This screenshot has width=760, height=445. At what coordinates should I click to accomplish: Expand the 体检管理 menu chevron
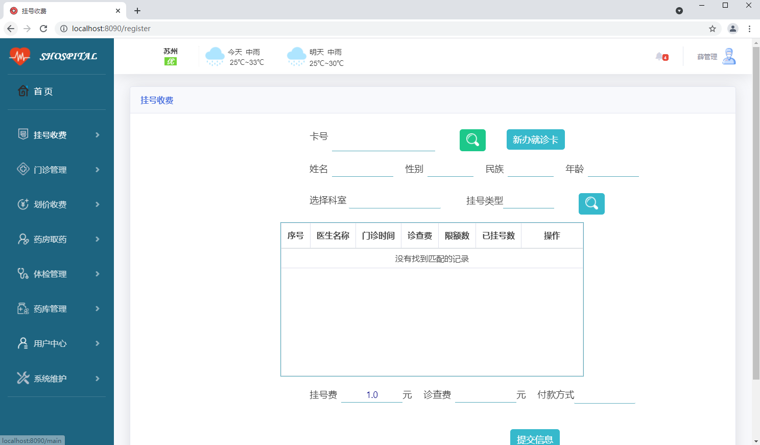97,274
